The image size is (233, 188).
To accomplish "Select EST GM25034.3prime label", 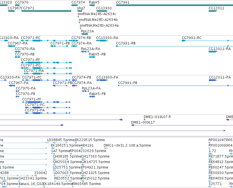I will [67, 162].
